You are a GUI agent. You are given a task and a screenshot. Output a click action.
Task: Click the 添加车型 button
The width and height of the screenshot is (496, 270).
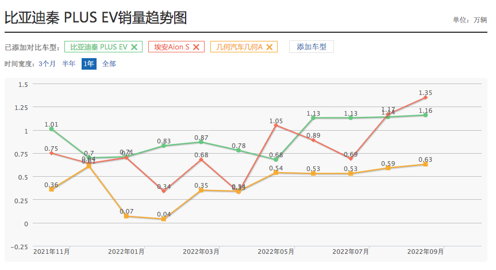(312, 47)
